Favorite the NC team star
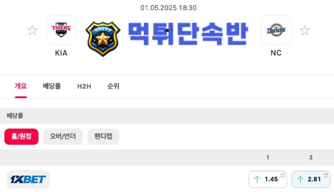 [x=305, y=30]
